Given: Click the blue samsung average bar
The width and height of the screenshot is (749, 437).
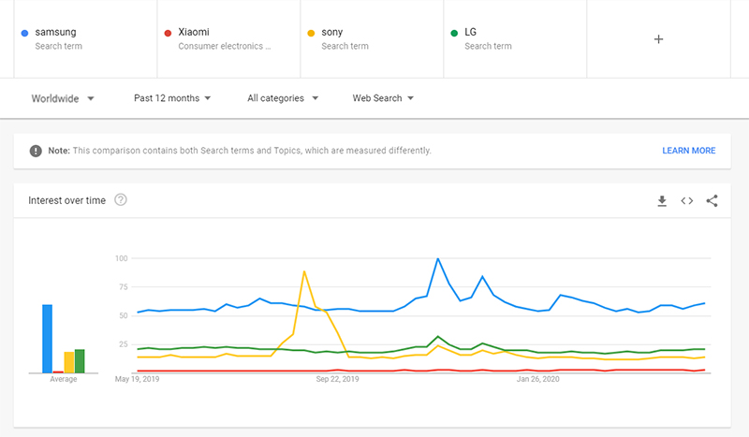Looking at the screenshot, I should [48, 339].
